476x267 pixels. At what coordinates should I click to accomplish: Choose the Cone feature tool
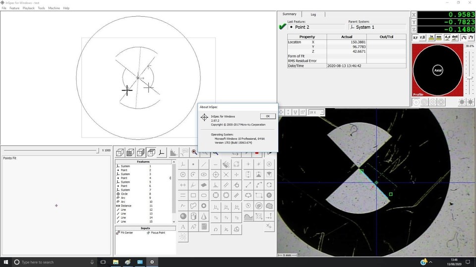(204, 216)
